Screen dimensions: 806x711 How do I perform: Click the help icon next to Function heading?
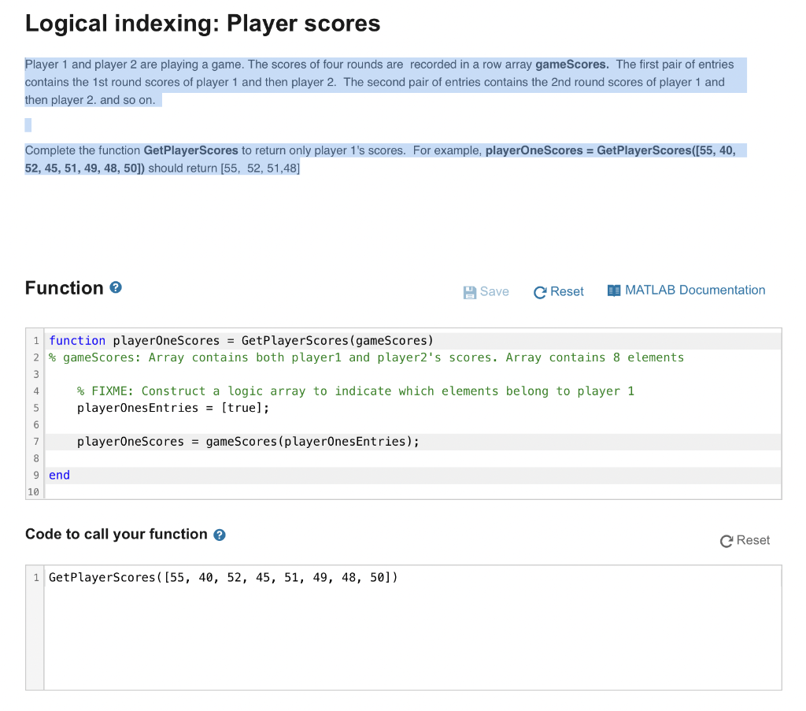click(116, 287)
